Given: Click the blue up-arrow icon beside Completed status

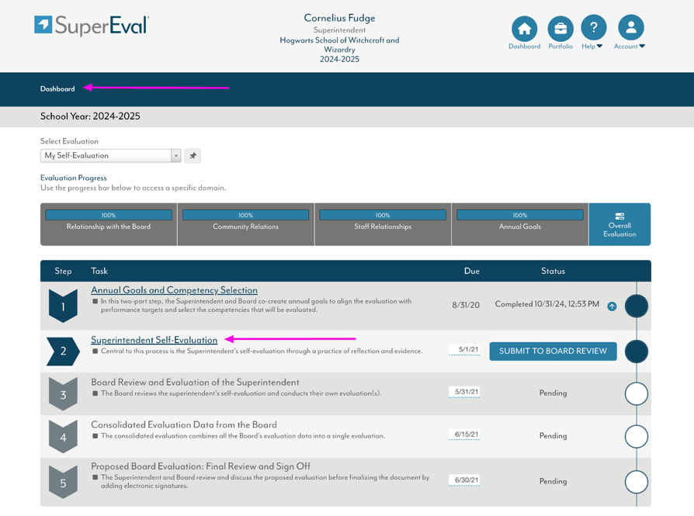Looking at the screenshot, I should [612, 306].
